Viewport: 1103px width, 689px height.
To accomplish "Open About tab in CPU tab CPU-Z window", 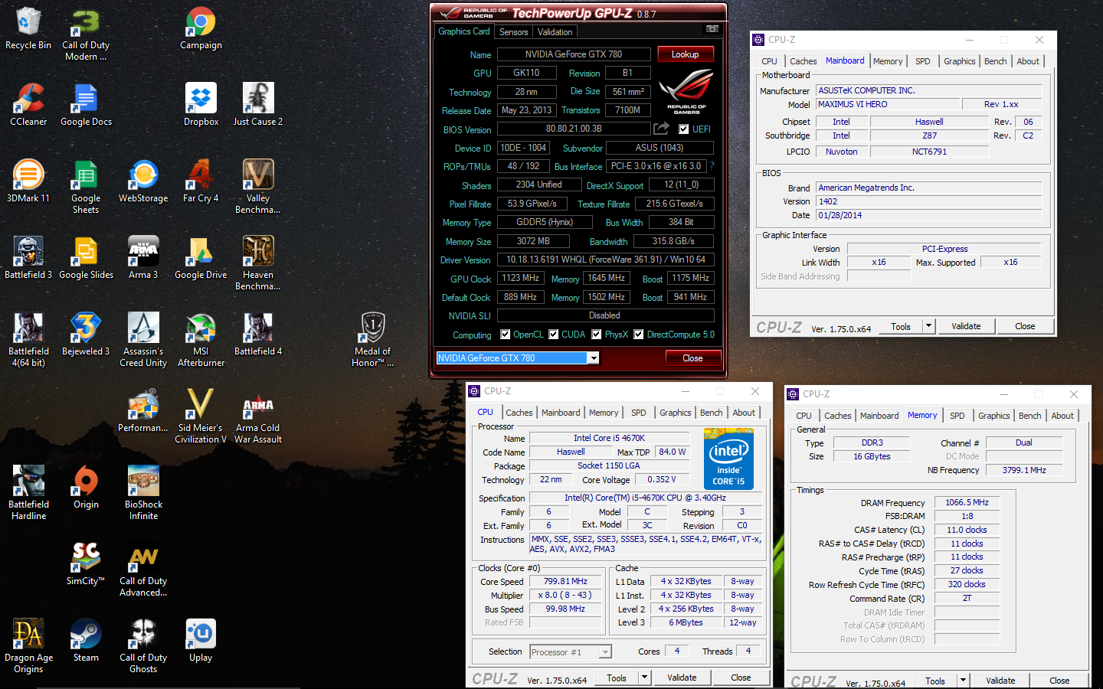I will (x=744, y=413).
